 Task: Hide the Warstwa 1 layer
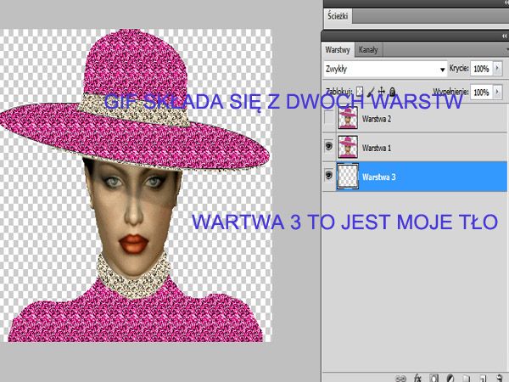point(329,148)
